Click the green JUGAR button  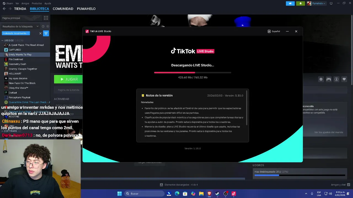click(x=68, y=79)
